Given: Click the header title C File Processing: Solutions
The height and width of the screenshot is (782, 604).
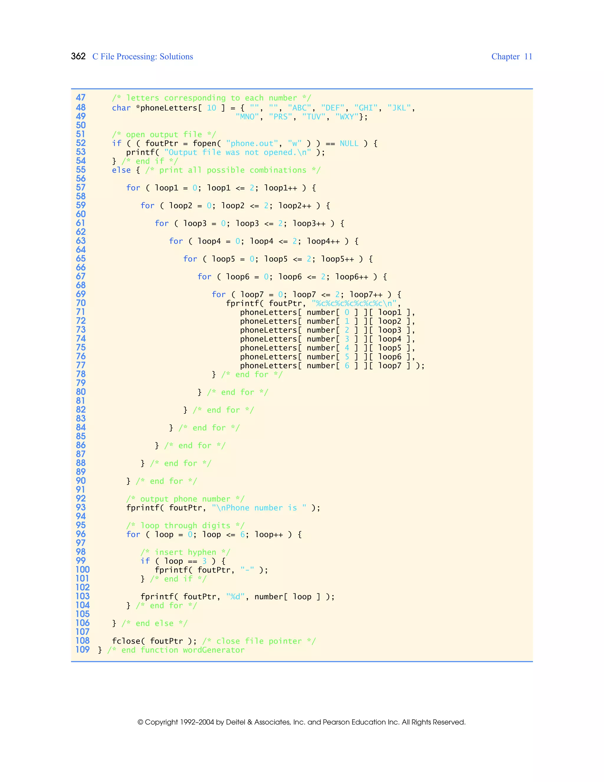Looking at the screenshot, I should [142, 57].
